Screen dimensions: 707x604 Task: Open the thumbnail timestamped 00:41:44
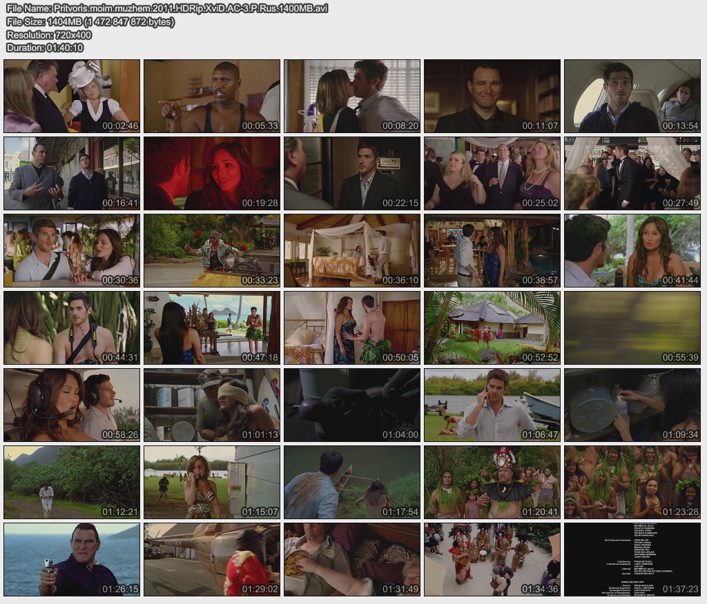coord(632,251)
